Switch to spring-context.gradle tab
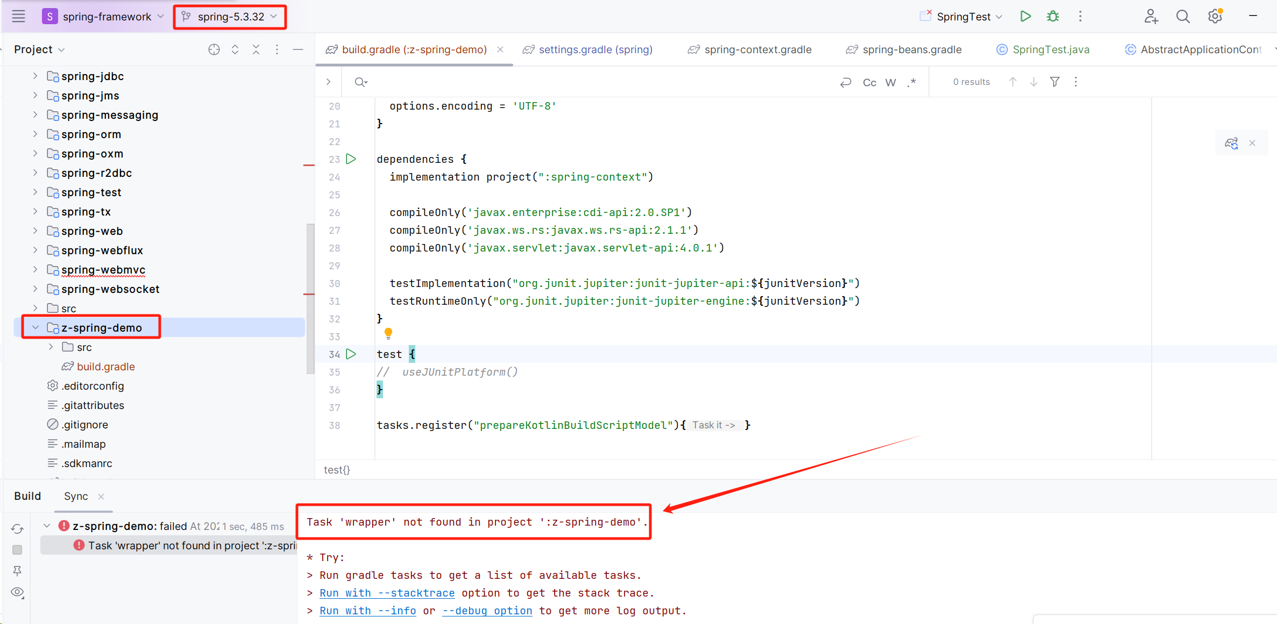Screen dimensions: 1277x624 750,49
